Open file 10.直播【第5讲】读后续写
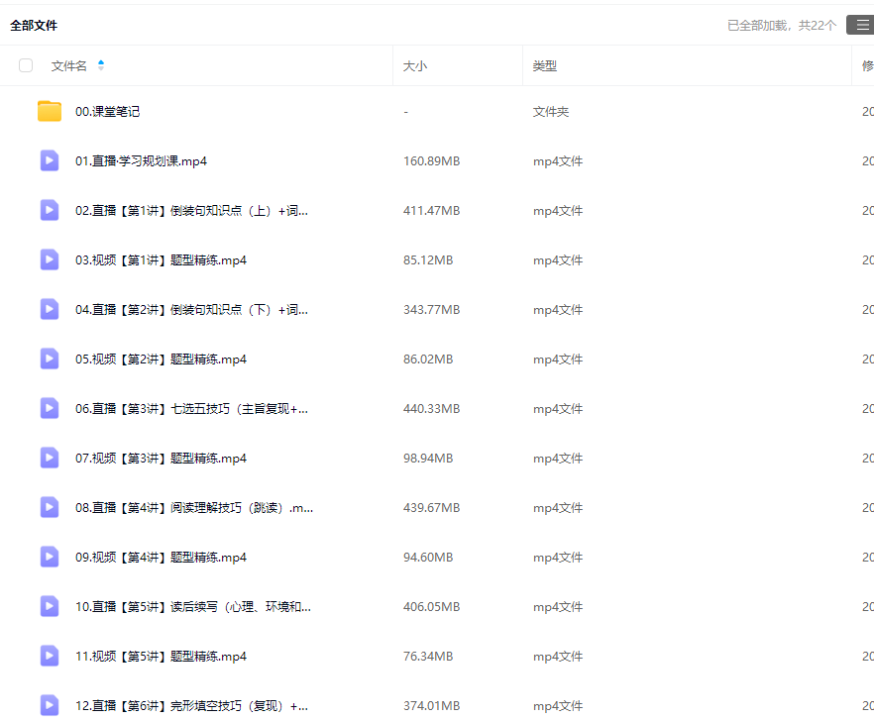This screenshot has height=719, width=874. pyautogui.click(x=192, y=607)
